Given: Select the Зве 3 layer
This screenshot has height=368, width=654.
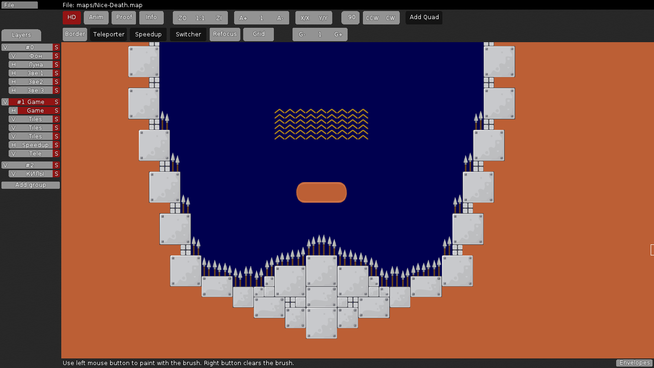Looking at the screenshot, I should coord(35,91).
